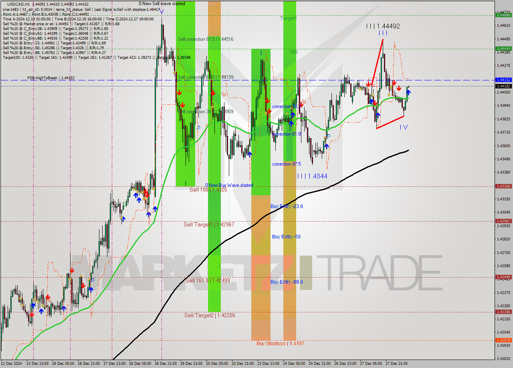513x368 pixels.
Task: Click green 1.44414 price tag on axis
Action: [503, 48]
